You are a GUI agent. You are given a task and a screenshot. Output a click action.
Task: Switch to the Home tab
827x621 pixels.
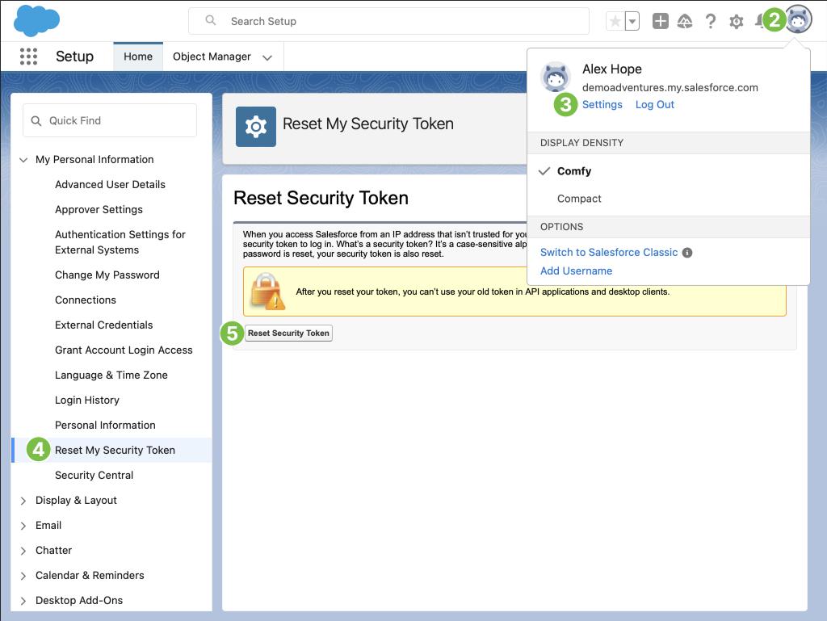tap(138, 57)
